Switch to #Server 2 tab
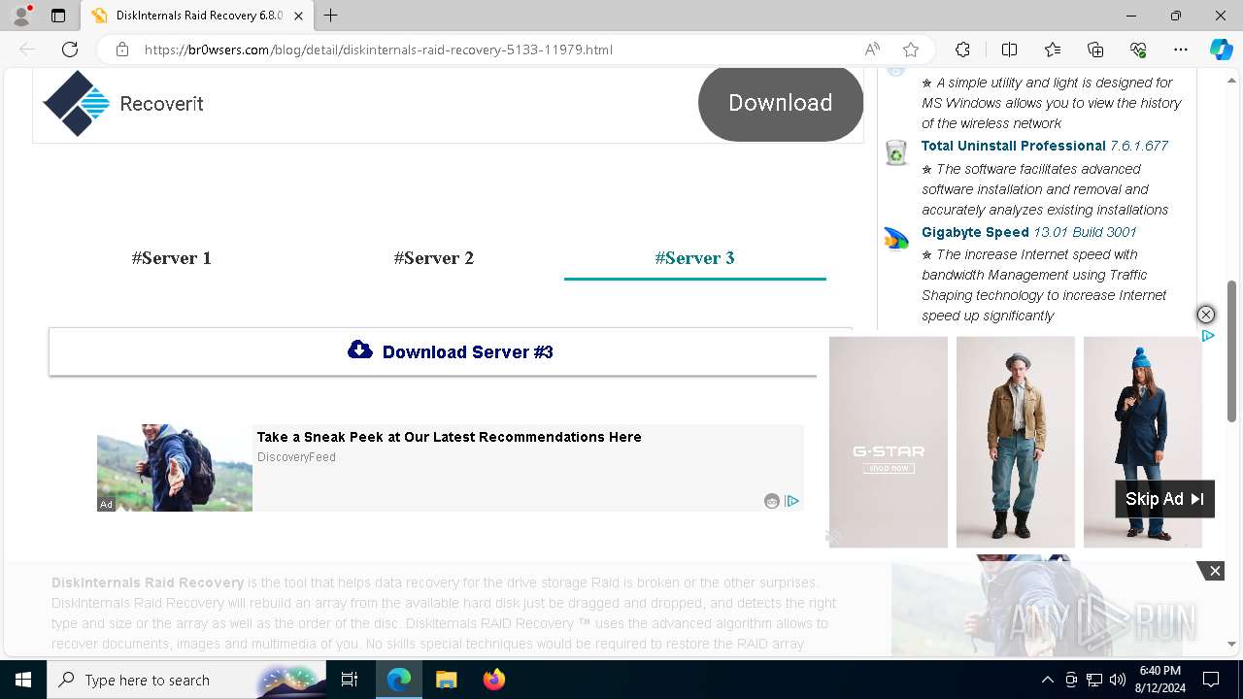This screenshot has height=699, width=1243. click(x=434, y=258)
